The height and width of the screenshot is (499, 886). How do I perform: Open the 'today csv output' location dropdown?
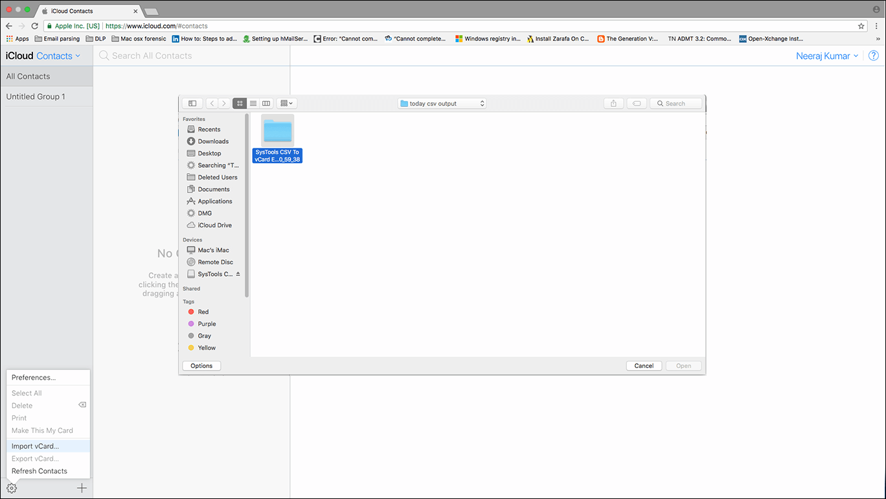[x=442, y=103]
